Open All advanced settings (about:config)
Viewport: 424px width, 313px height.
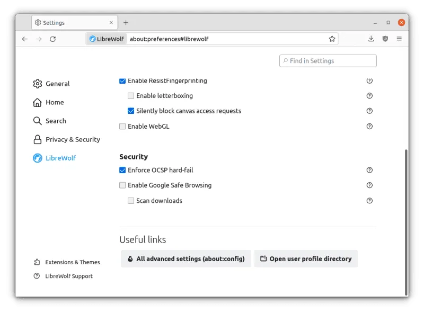click(x=185, y=259)
